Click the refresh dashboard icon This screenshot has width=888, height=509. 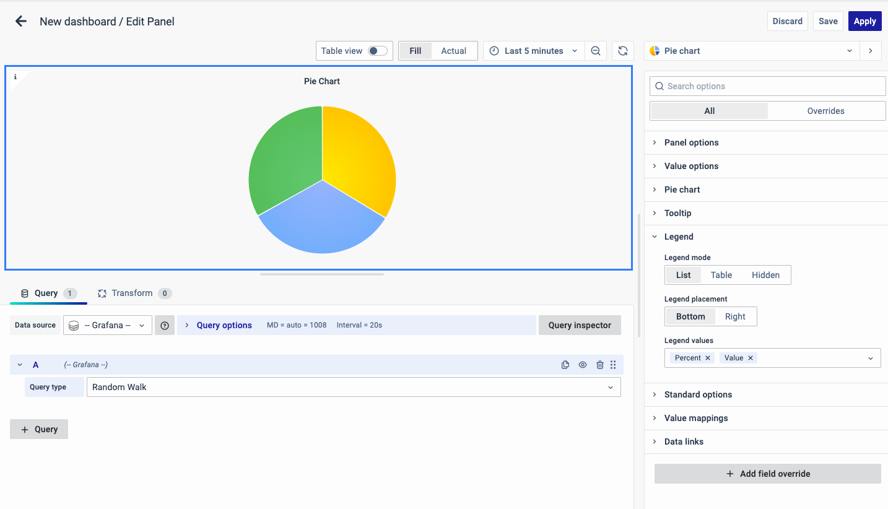click(623, 51)
